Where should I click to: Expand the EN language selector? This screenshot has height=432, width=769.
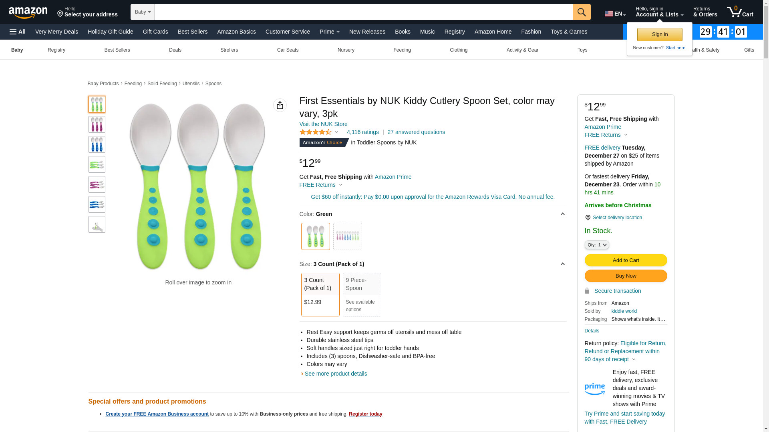tap(615, 14)
